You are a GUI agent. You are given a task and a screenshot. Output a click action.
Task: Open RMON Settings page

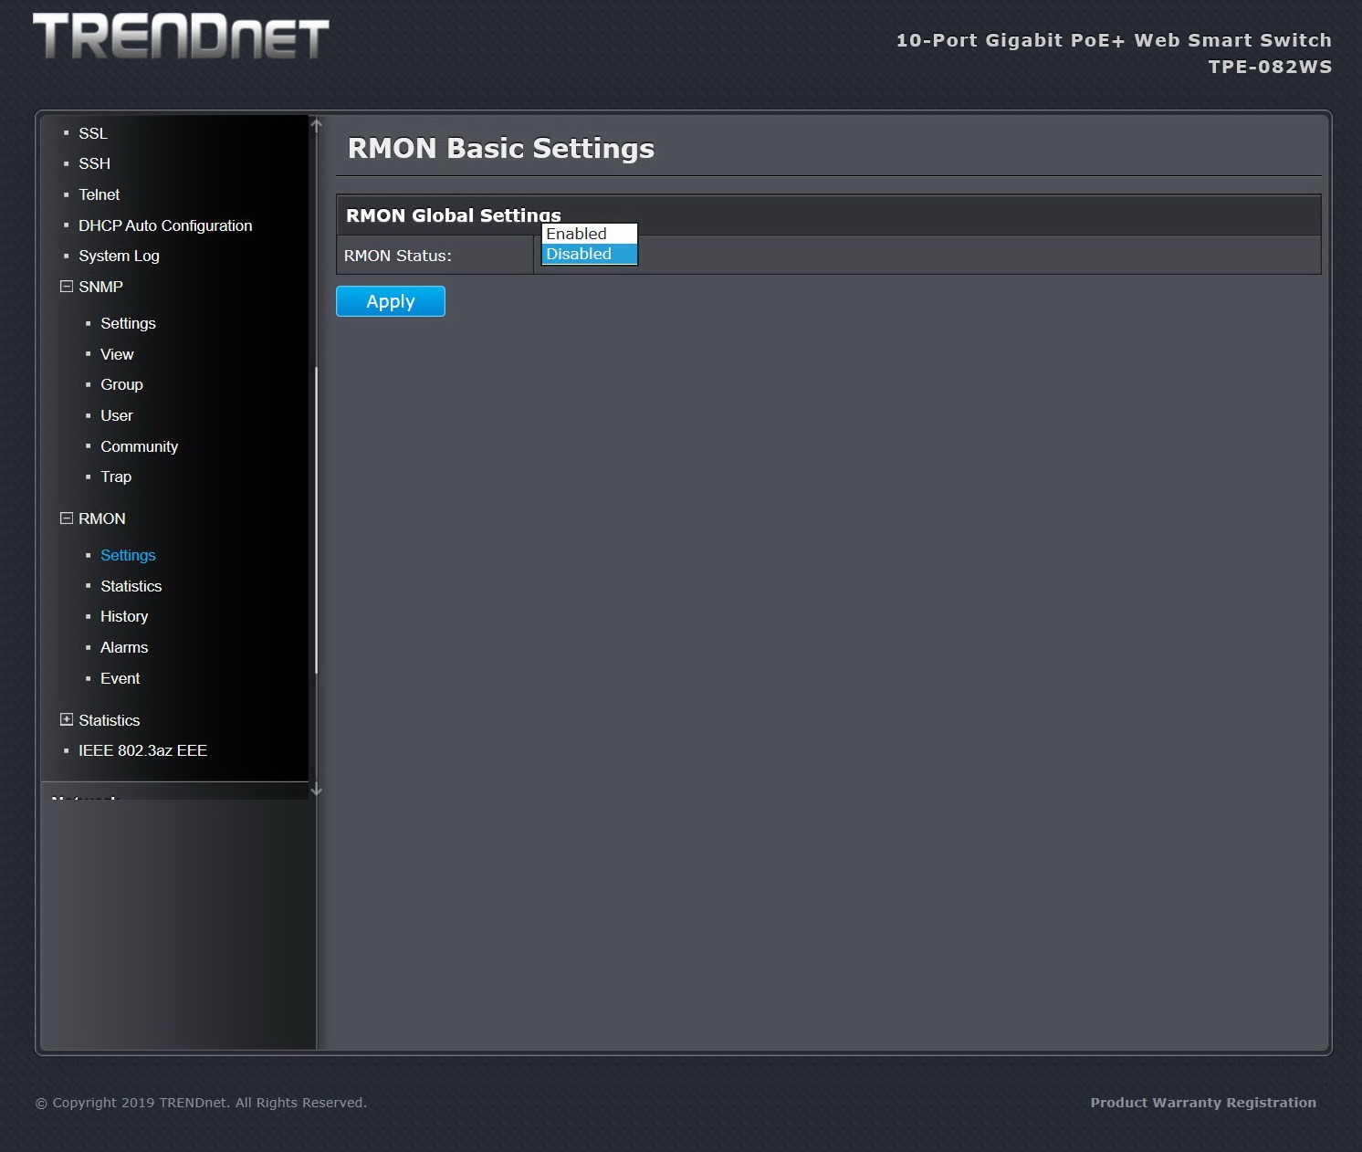click(128, 555)
